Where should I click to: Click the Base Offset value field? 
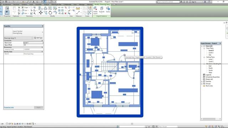[x=33, y=45]
